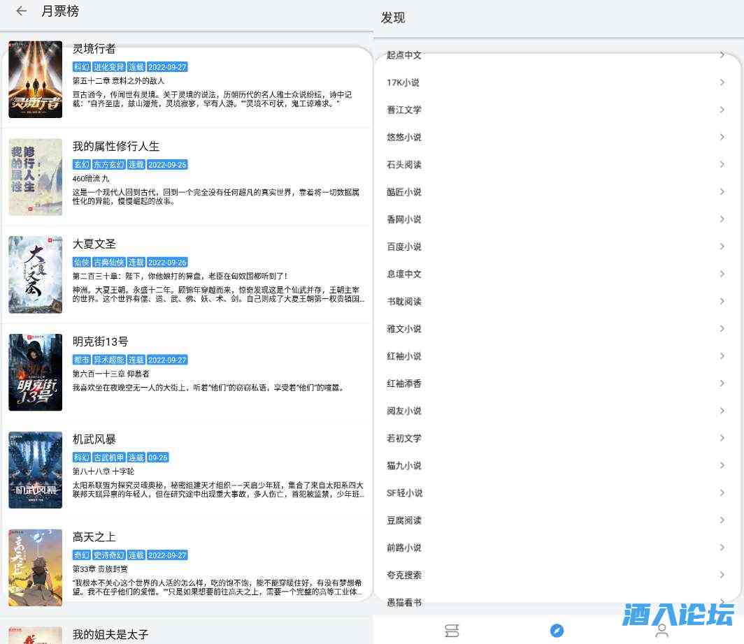Tap the 科幻 tag on 灵境行者
744x644 pixels.
pyautogui.click(x=82, y=67)
